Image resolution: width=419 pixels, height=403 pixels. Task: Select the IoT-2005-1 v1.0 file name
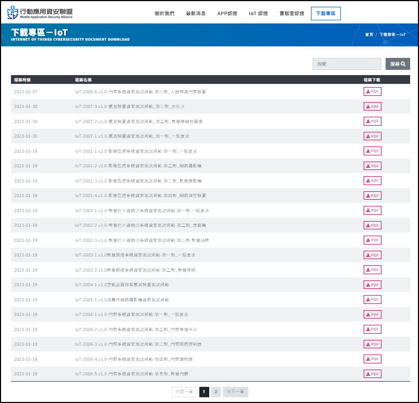pyautogui.click(x=122, y=300)
